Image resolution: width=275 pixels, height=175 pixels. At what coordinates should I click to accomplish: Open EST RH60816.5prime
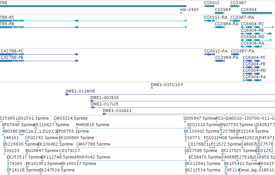tap(92, 125)
